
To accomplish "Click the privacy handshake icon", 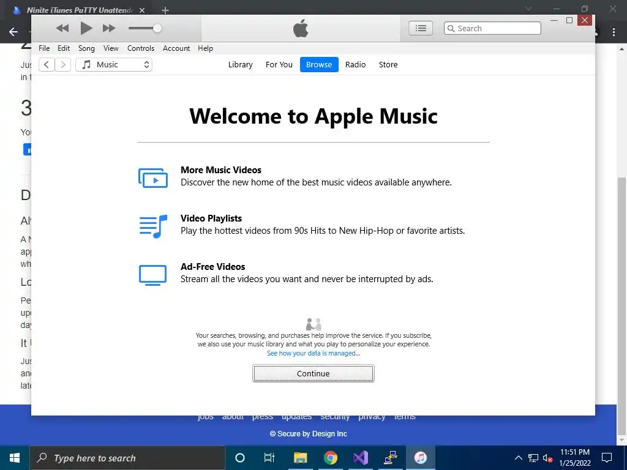I will [x=313, y=324].
